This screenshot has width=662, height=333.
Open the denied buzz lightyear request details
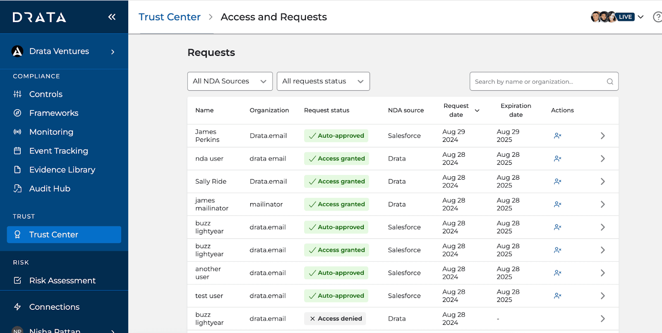click(x=602, y=319)
